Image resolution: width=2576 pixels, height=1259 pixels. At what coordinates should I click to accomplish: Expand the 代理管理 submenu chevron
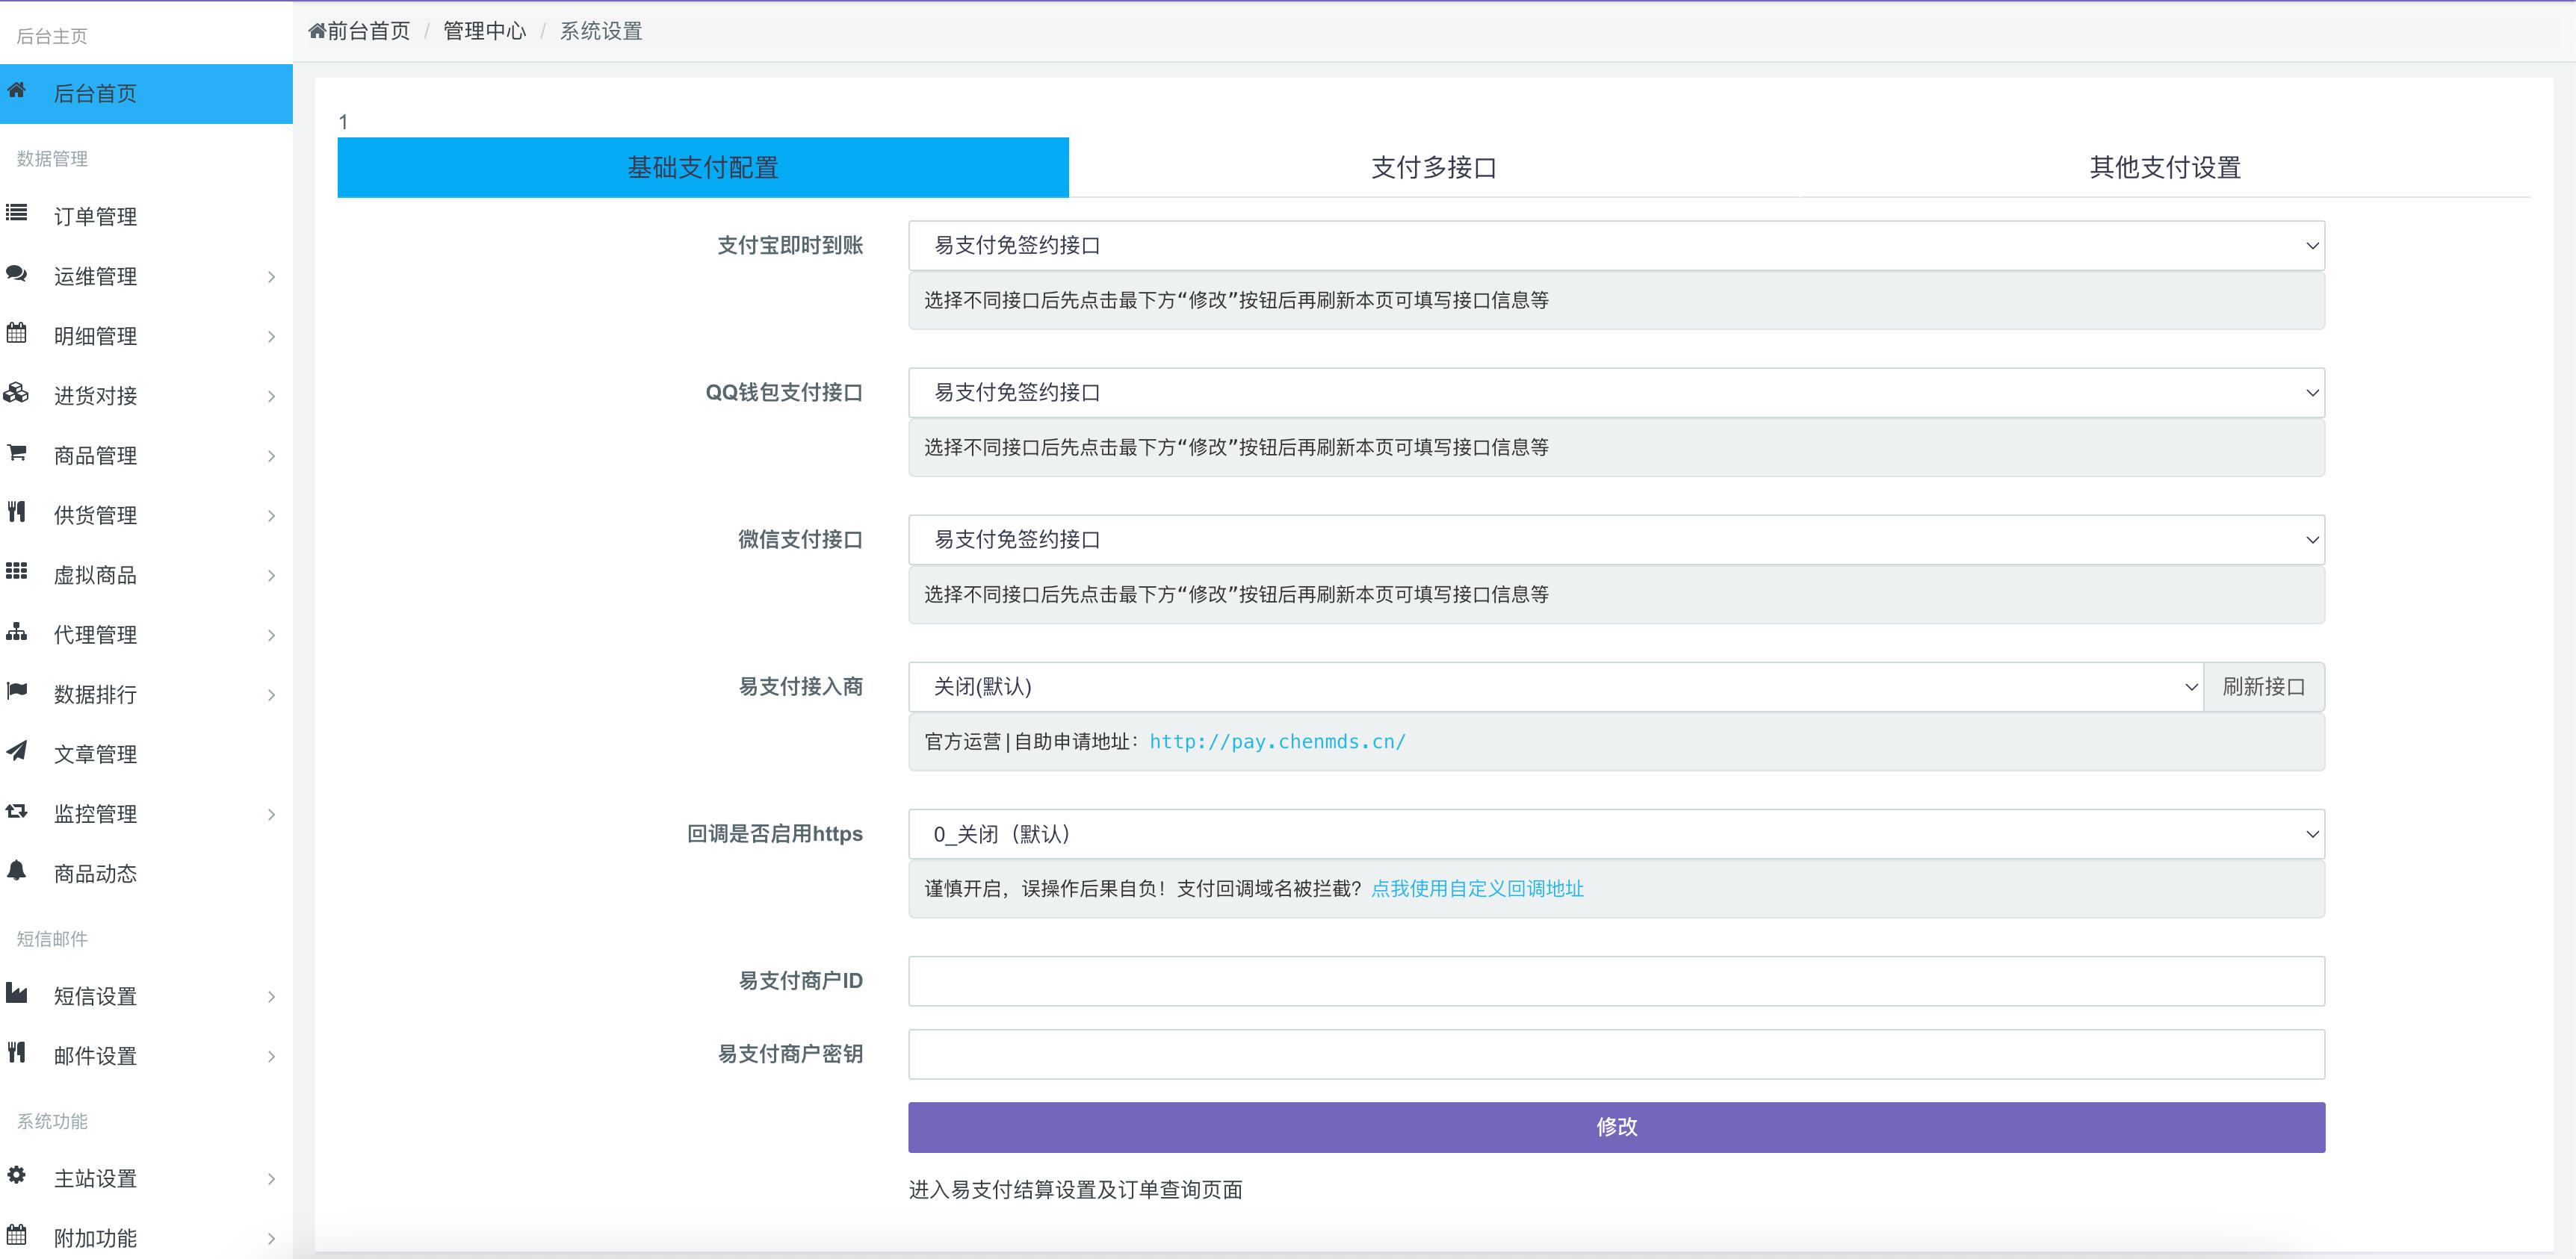tap(271, 635)
